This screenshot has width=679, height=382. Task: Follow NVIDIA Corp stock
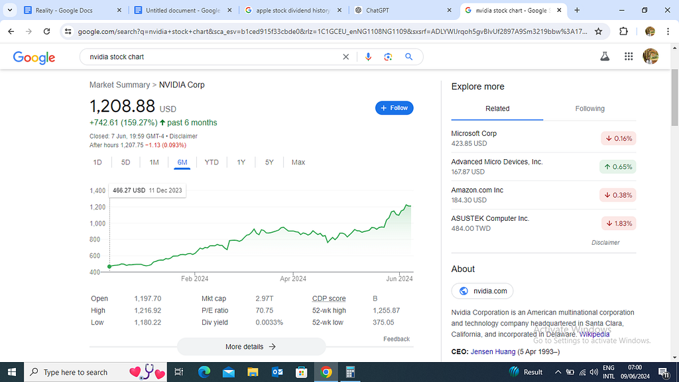click(x=394, y=108)
